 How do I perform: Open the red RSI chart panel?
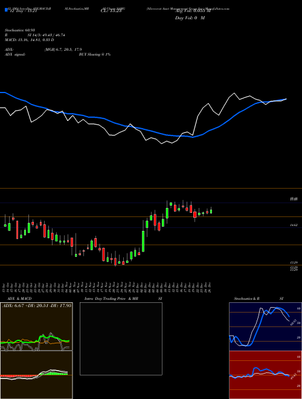pos(265,375)
